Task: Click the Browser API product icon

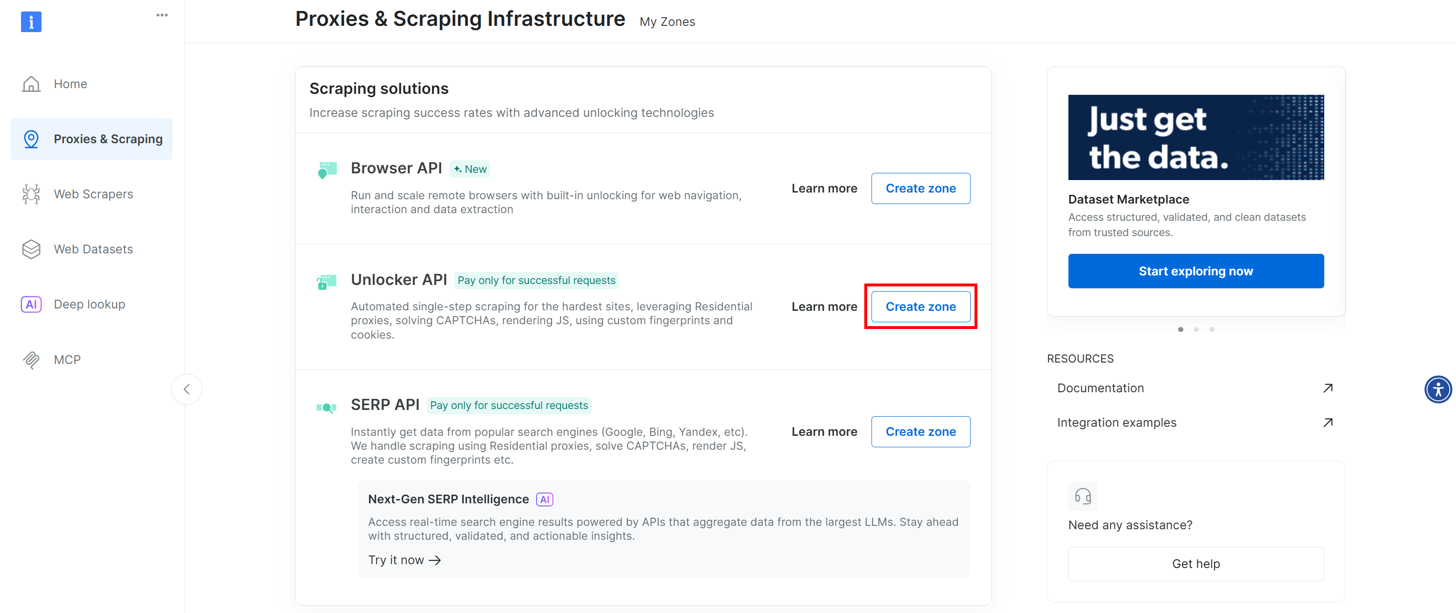Action: [328, 170]
